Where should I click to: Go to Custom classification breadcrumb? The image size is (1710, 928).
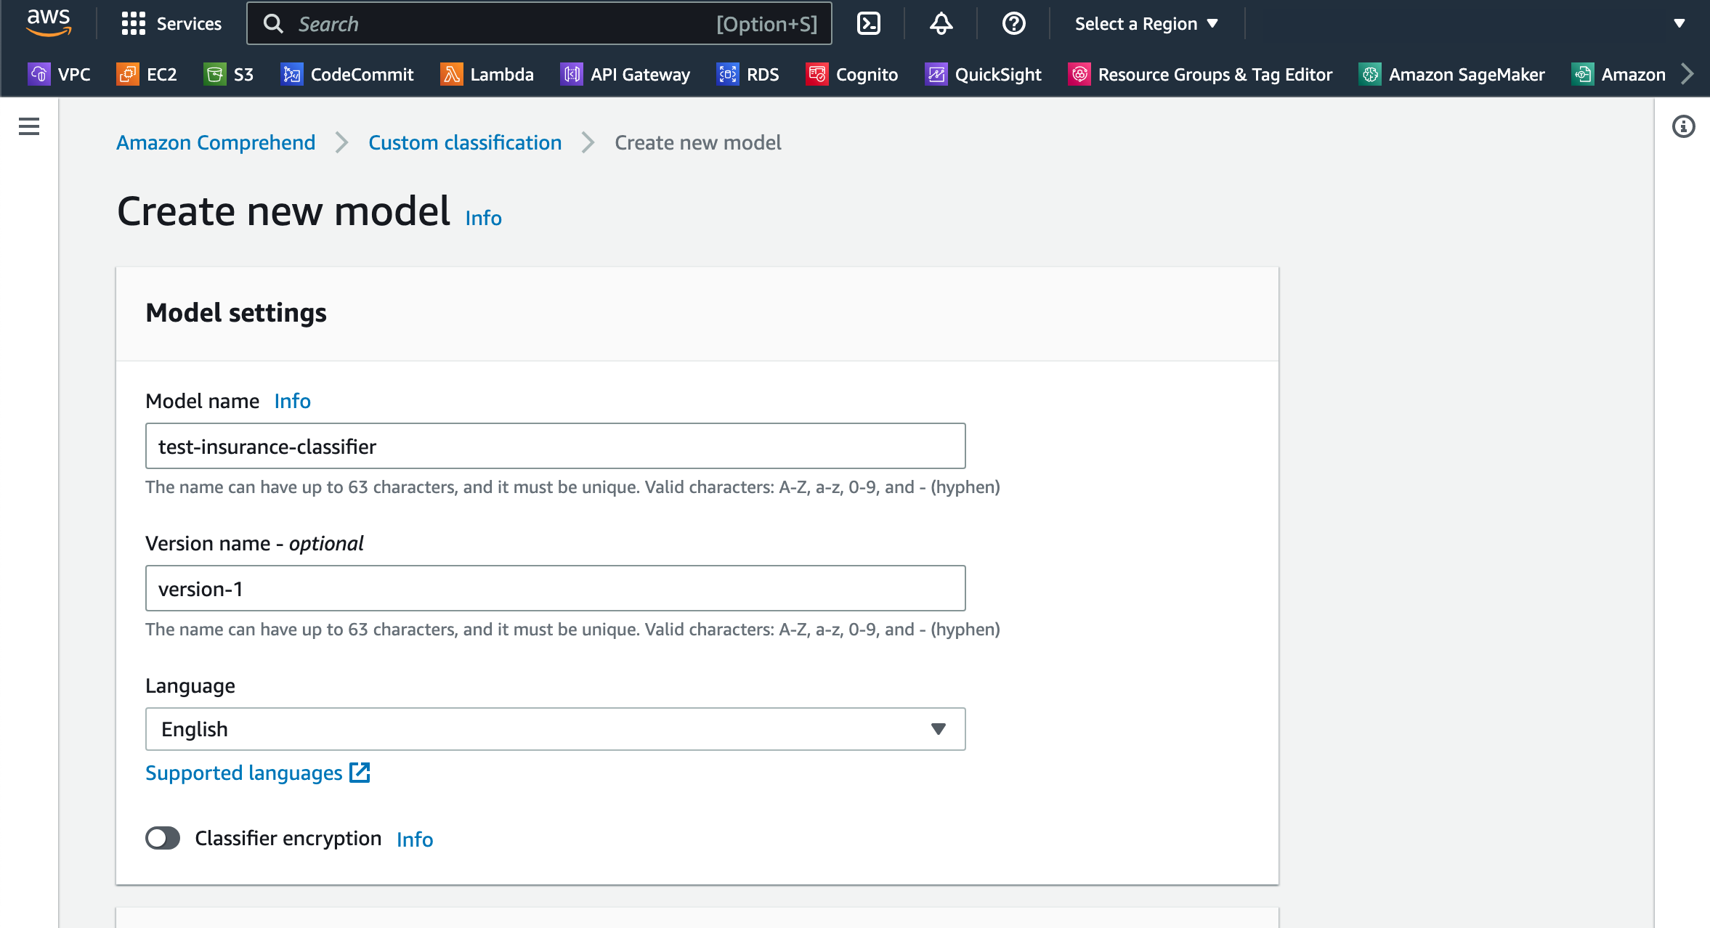pos(465,142)
